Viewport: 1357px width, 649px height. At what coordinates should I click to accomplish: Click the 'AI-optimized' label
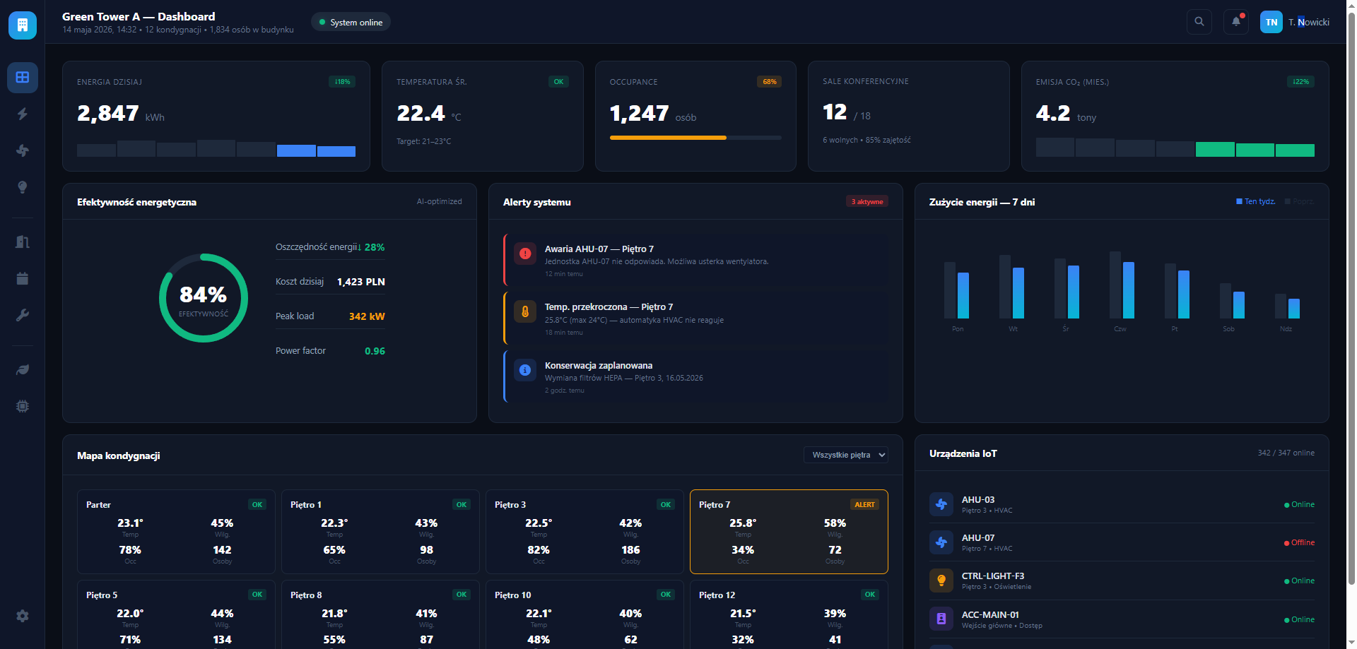[x=439, y=202]
